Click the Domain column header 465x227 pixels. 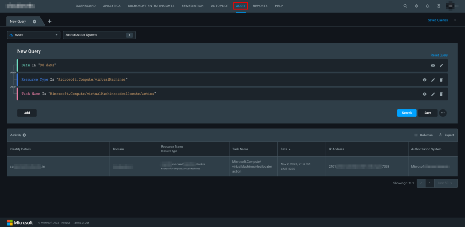[x=119, y=149]
